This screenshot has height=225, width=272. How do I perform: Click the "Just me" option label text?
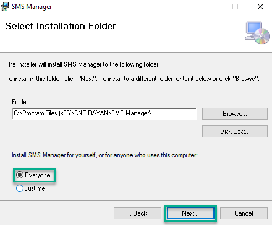[35, 188]
